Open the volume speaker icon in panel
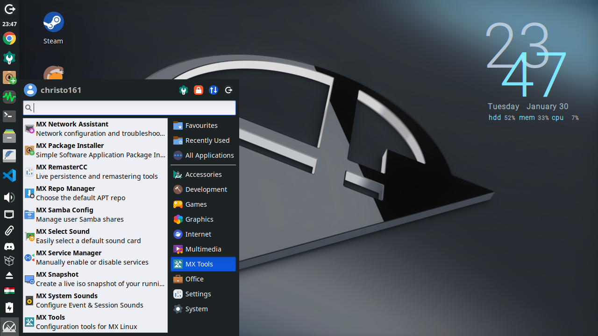The image size is (598, 336). 9,197
